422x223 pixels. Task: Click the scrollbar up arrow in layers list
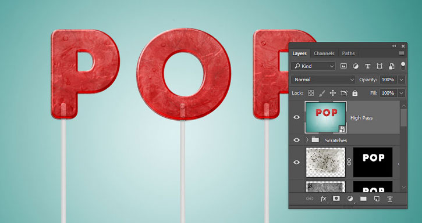(403, 106)
